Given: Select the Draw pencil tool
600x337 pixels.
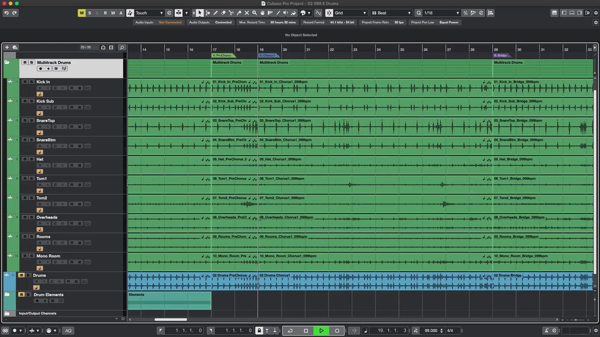Looking at the screenshot, I should click(215, 12).
